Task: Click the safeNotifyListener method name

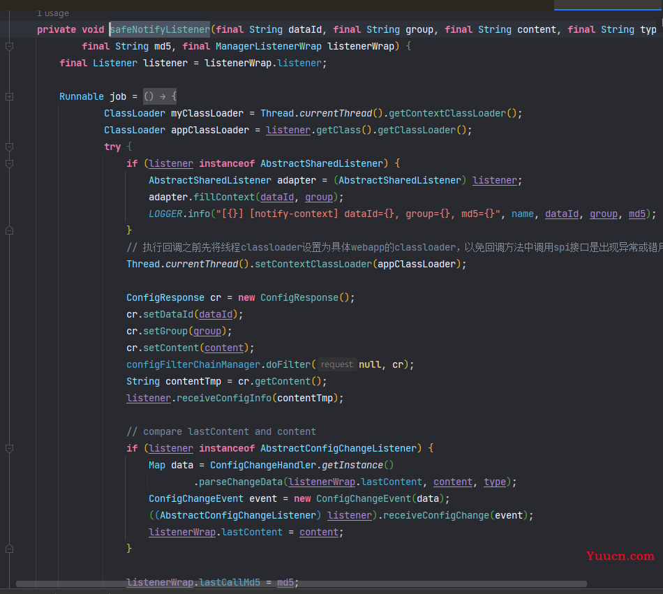Action: coord(160,29)
